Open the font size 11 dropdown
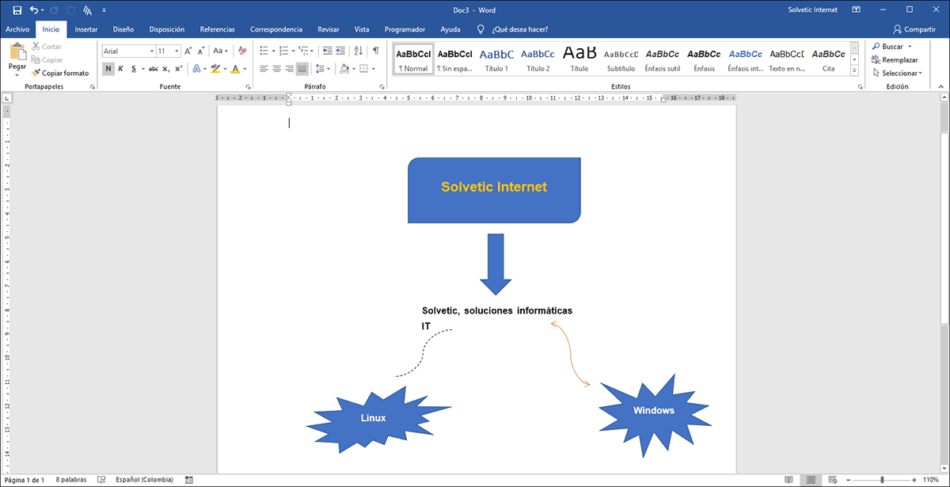The width and height of the screenshot is (950, 487). (x=177, y=51)
